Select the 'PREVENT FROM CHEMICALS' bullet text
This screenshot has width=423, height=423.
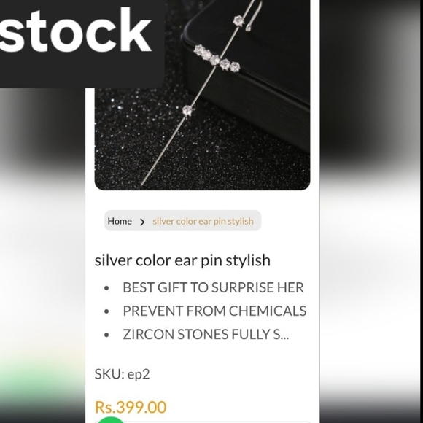click(214, 311)
